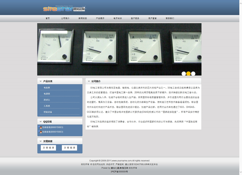Viewport: 242px width, 175px height.
Task: Open the 校验设备 product category
Action: click(x=48, y=112)
